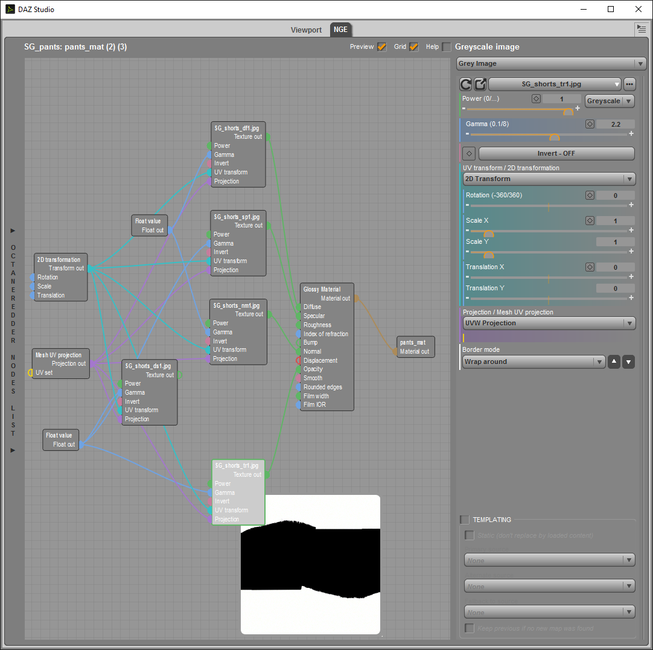Switch to the NGE tab
The width and height of the screenshot is (653, 650).
[x=340, y=30]
